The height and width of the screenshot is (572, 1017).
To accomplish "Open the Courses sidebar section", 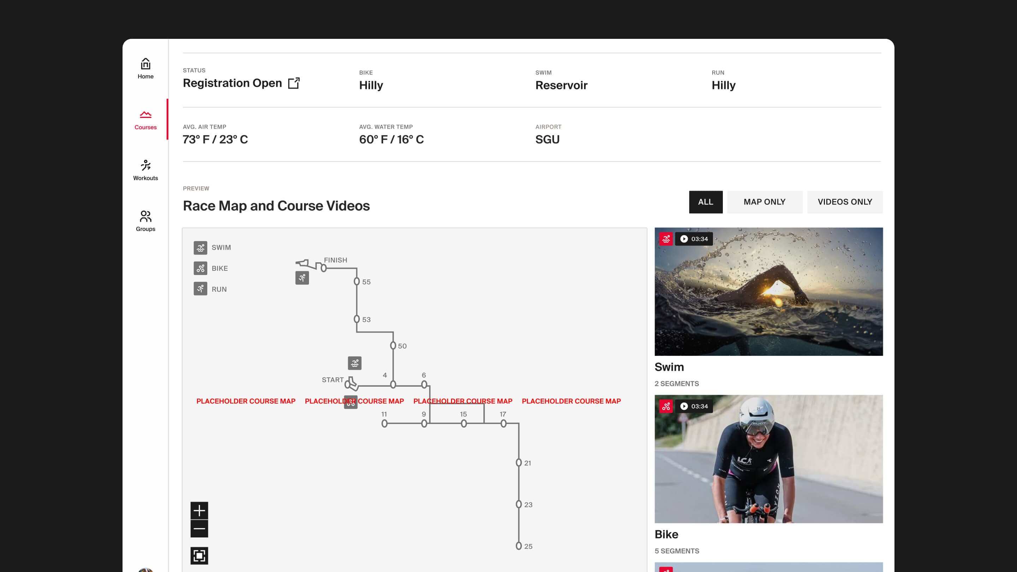I will 145,120.
